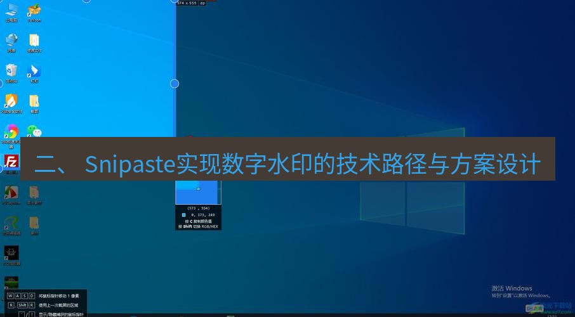Open the dimmed folder beside PicPick

coord(34,195)
